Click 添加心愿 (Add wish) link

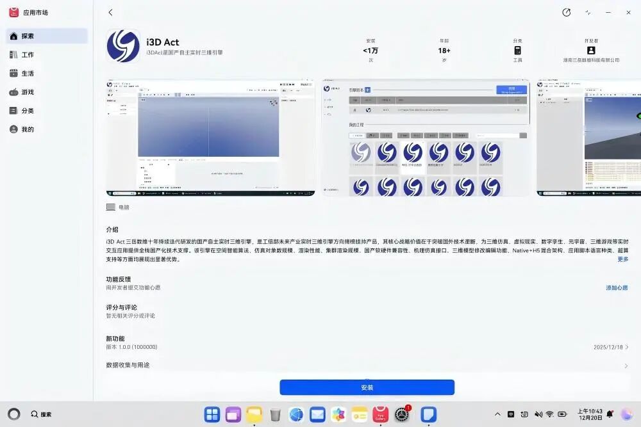click(x=617, y=288)
